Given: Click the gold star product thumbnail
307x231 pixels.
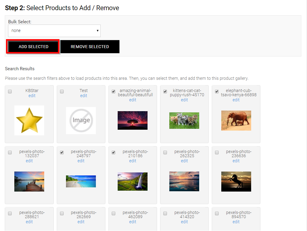Looking at the screenshot, I should [29, 120].
